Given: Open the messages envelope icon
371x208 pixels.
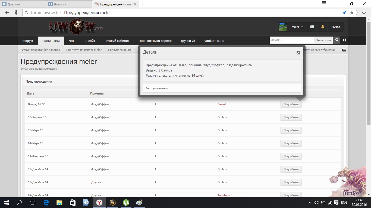Looking at the screenshot, I should [x=312, y=27].
